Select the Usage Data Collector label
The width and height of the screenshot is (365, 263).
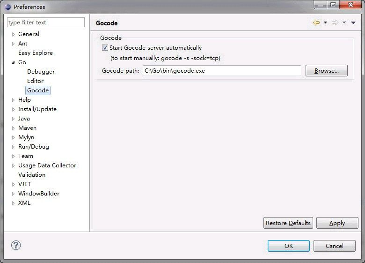[47, 165]
